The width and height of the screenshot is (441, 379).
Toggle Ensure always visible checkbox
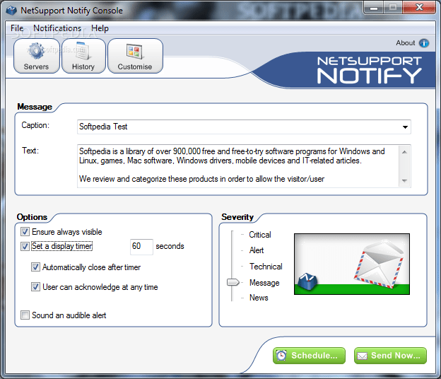pos(25,232)
